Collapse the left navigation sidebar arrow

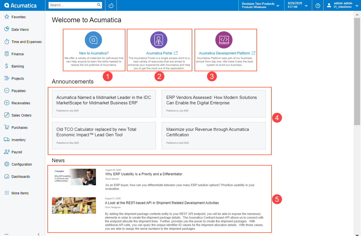pyautogui.click(x=39, y=234)
